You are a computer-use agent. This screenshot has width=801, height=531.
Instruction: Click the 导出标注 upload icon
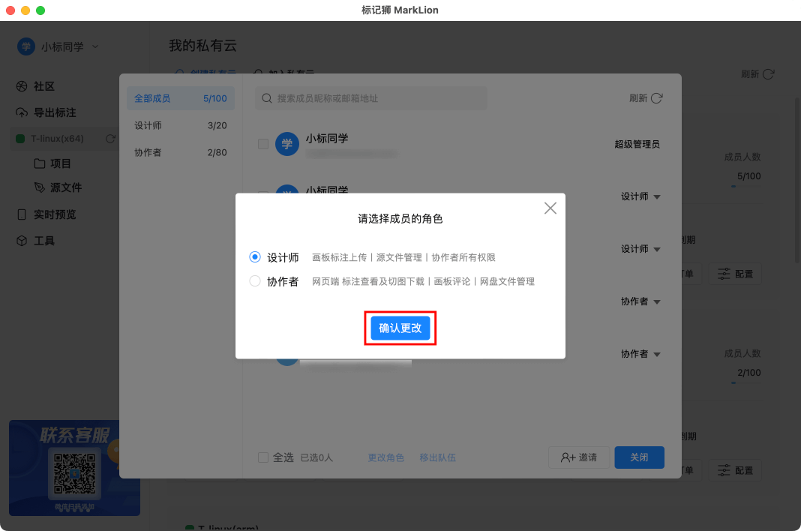tap(22, 112)
